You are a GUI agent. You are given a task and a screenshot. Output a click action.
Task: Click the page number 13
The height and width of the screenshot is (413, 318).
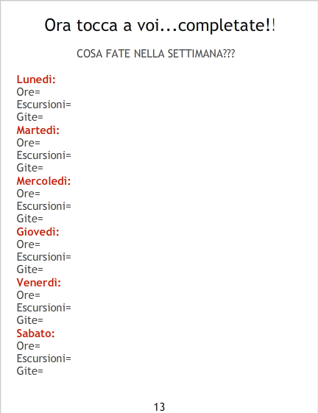point(160,407)
